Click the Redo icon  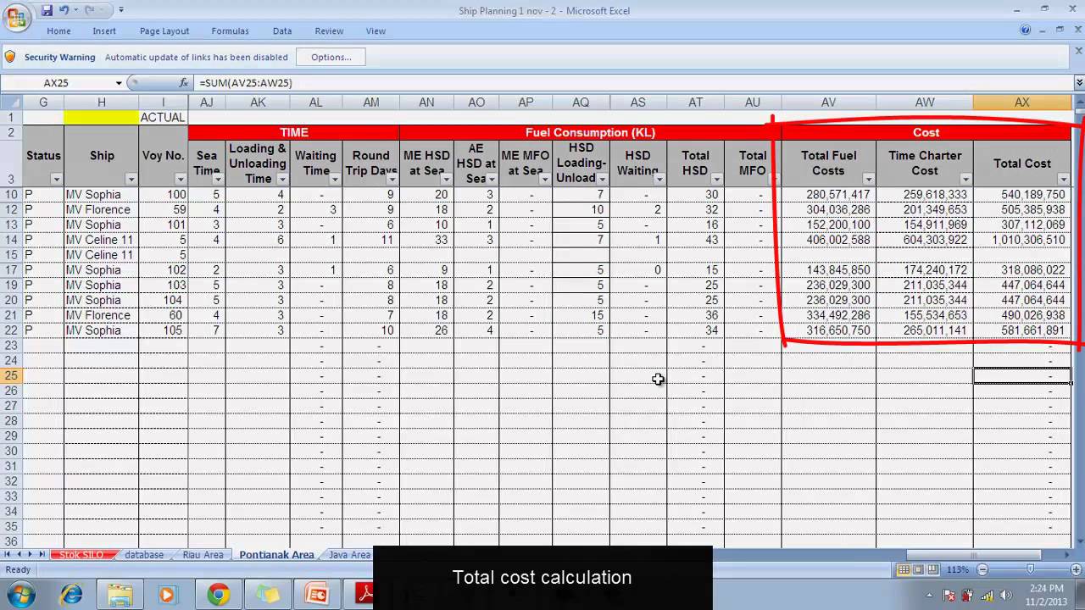tap(88, 10)
